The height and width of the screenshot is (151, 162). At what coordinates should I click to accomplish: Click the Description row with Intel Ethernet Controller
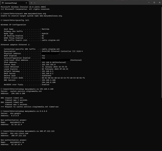coord(43,51)
